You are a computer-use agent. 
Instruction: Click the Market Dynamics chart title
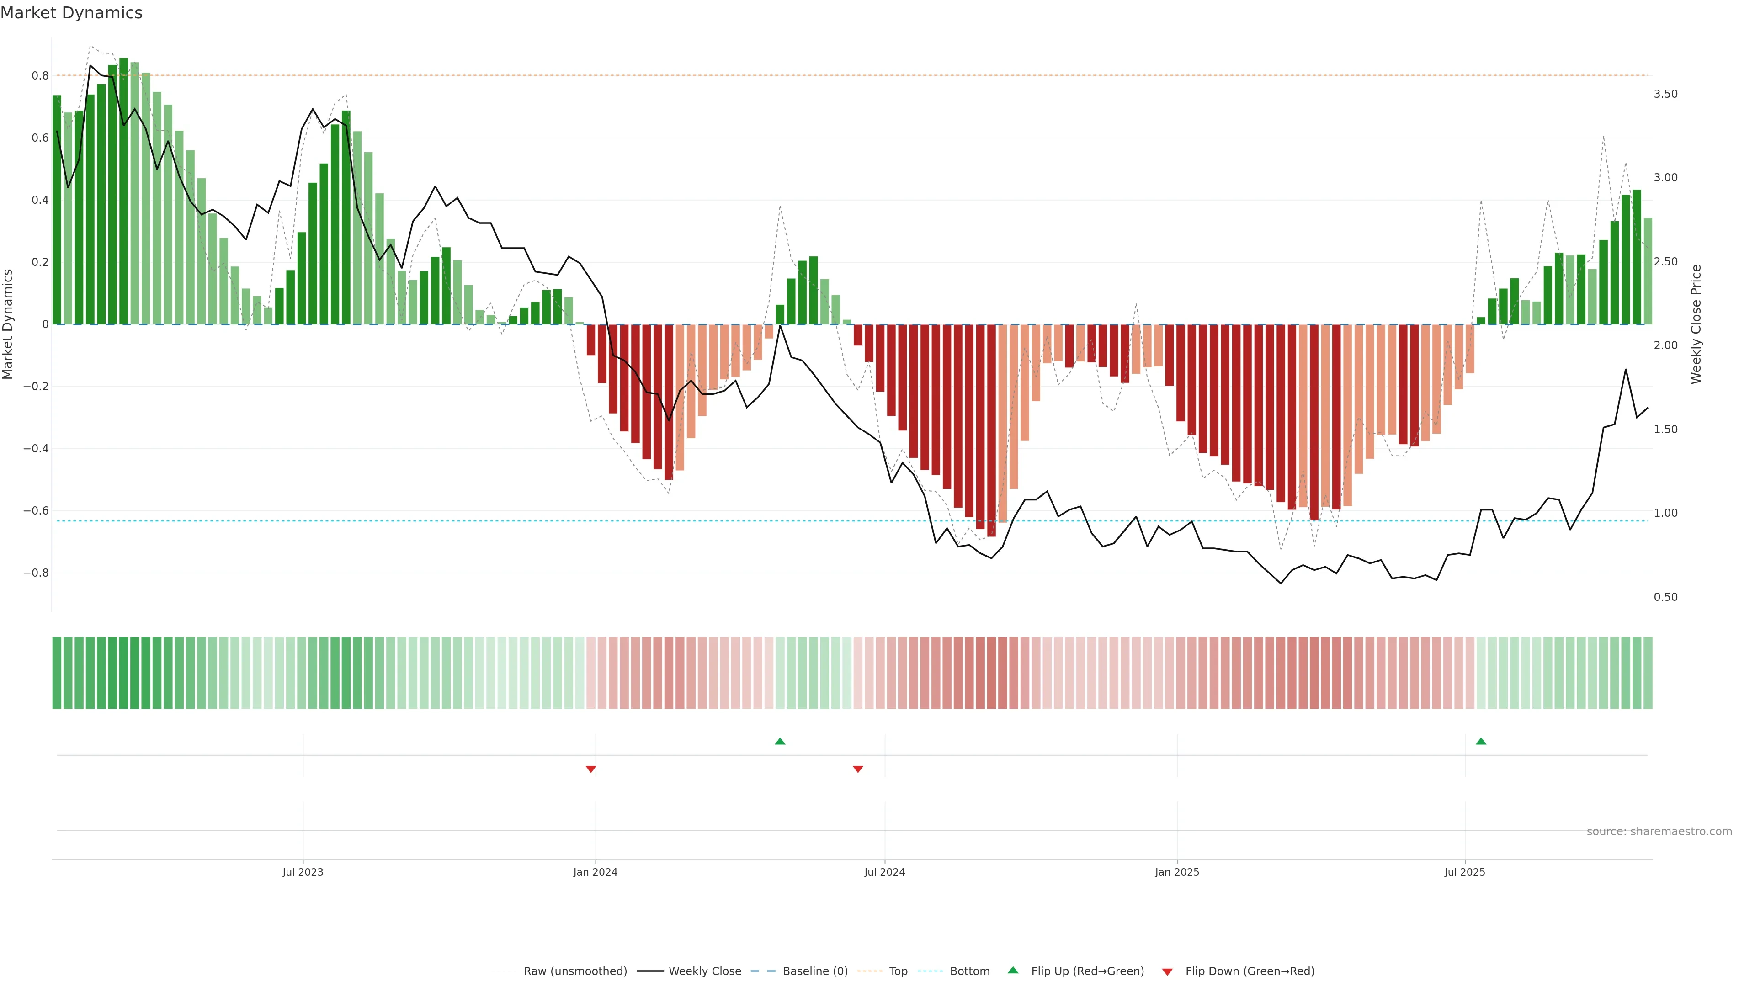(x=72, y=13)
